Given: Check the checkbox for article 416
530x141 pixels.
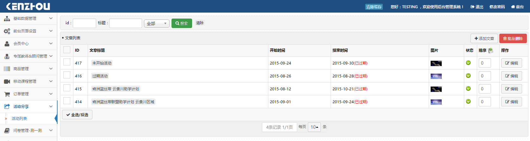Looking at the screenshot, I should [x=67, y=75].
